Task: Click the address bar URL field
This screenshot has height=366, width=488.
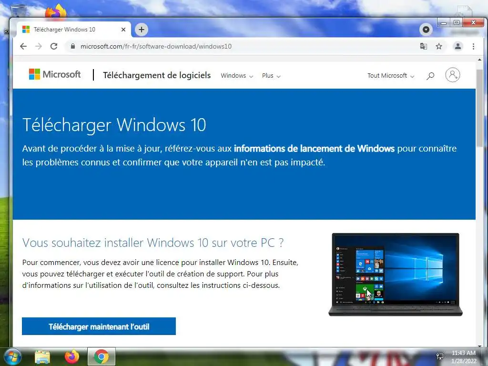Action: pos(243,46)
